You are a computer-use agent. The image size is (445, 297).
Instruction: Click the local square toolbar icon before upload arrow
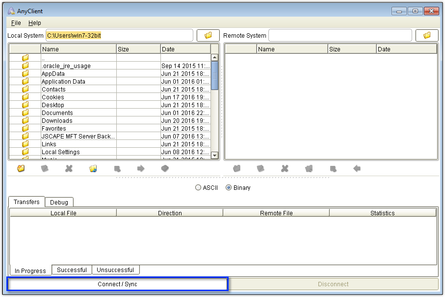coord(117,169)
